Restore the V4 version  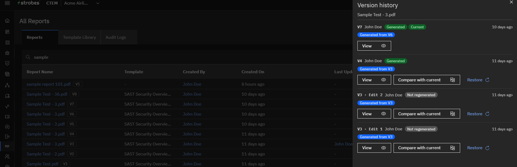[x=478, y=80]
